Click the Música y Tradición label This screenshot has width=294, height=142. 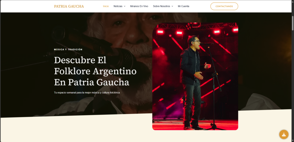(68, 49)
